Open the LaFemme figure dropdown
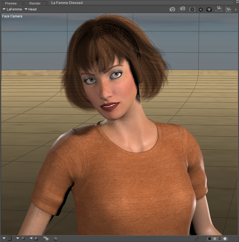The image size is (239, 242). pyautogui.click(x=12, y=9)
